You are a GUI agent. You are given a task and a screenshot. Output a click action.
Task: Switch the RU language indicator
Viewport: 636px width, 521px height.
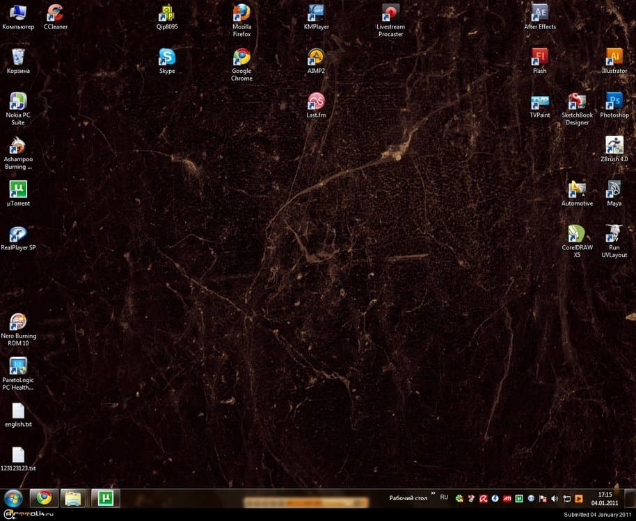tap(444, 497)
